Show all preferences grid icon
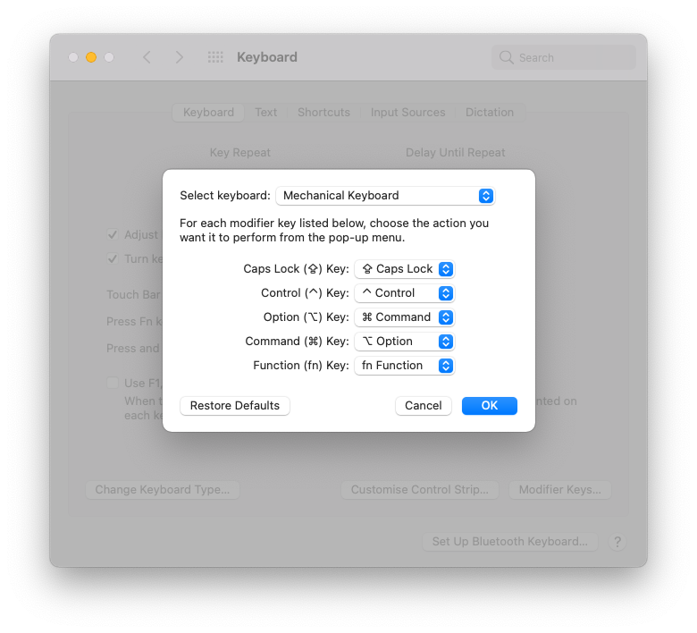This screenshot has height=633, width=697. (215, 57)
